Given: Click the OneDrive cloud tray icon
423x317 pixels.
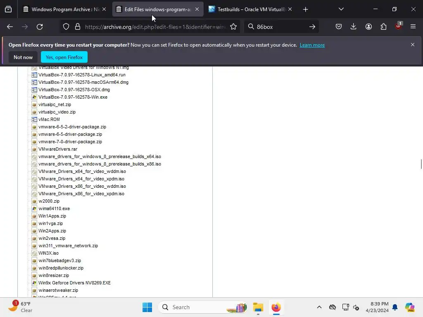Looking at the screenshot, I should pyautogui.click(x=333, y=307).
